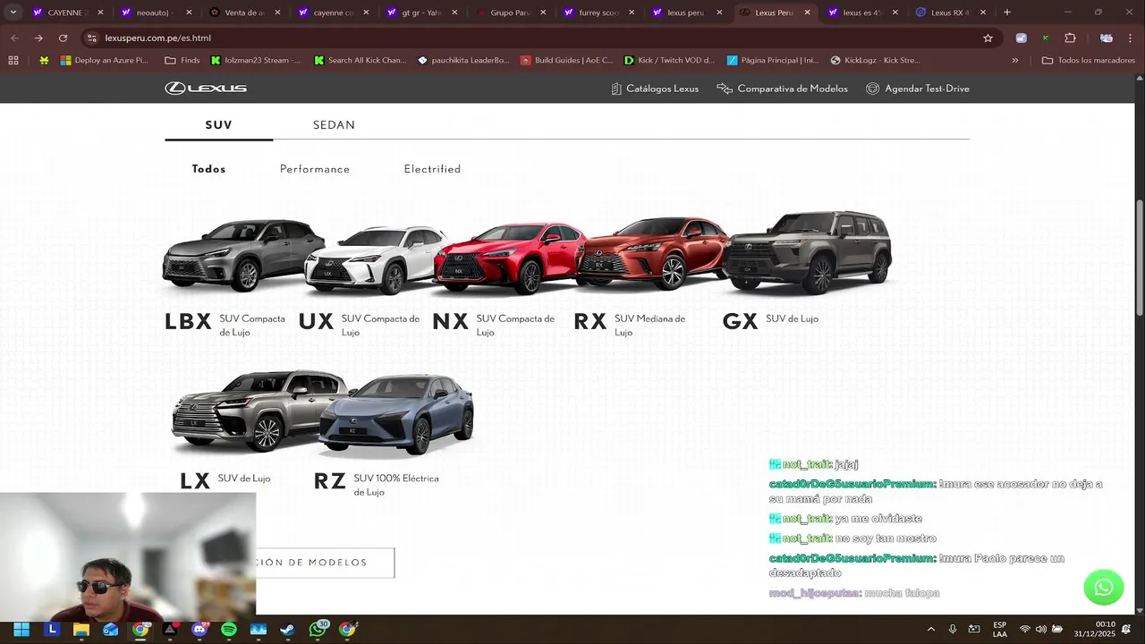Image resolution: width=1145 pixels, height=644 pixels.
Task: Switch to the SEDAN category tab
Action: [334, 125]
